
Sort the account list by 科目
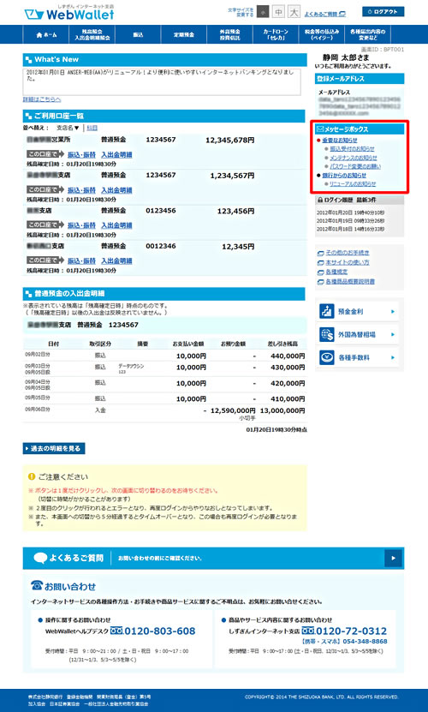pyautogui.click(x=92, y=128)
